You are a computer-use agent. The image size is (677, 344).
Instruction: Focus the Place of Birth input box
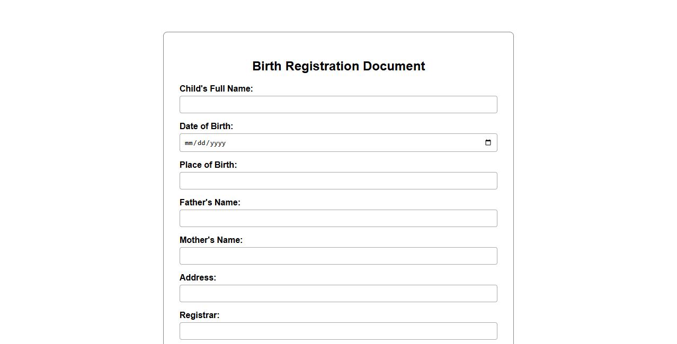point(338,181)
